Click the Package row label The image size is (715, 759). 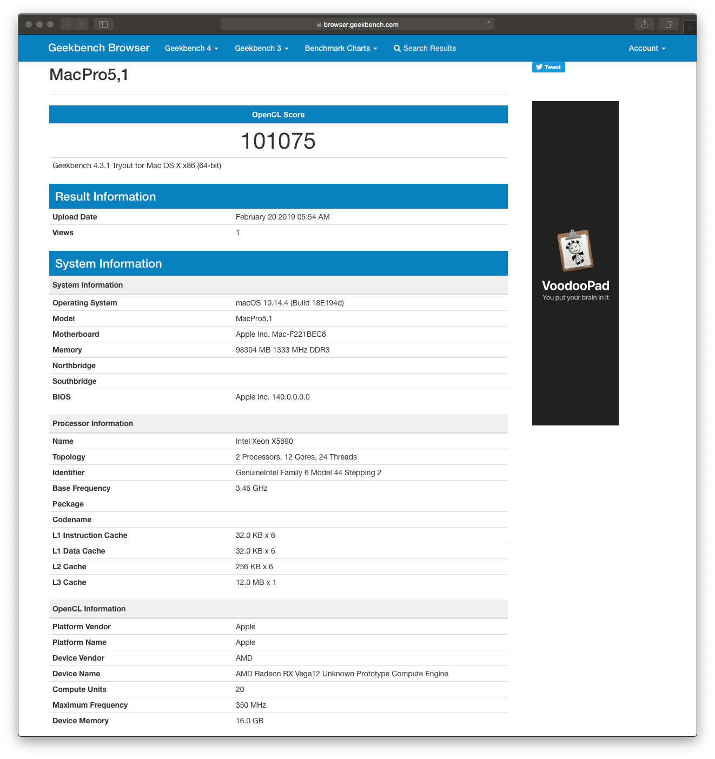(68, 504)
